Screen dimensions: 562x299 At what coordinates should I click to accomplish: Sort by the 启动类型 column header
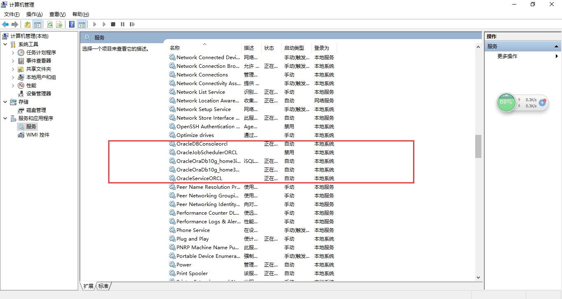pos(297,48)
